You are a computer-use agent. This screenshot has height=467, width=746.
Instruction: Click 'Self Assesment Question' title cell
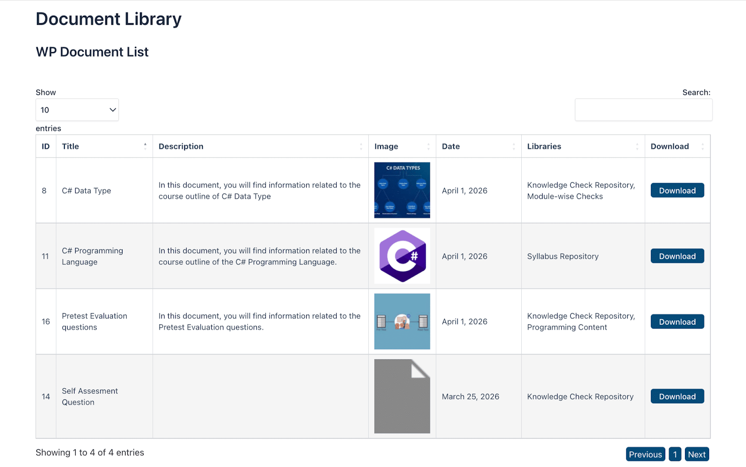104,397
